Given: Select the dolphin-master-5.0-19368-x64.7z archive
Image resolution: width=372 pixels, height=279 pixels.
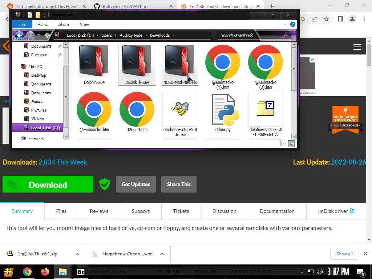Looking at the screenshot, I should (x=266, y=114).
